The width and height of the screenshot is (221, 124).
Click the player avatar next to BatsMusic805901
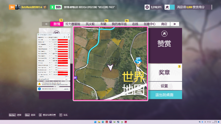pos(17,7)
